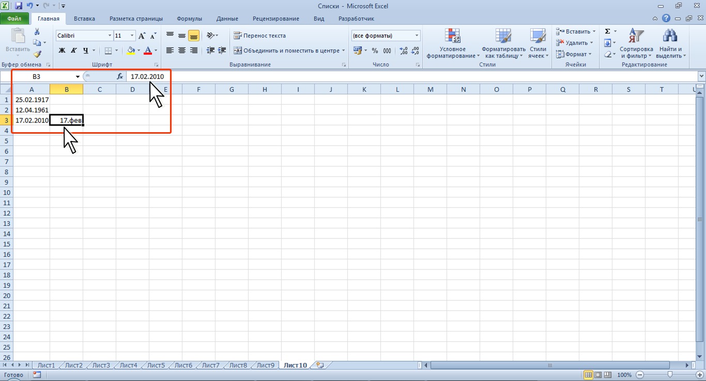Open the text orientation dropdown
706x381 pixels.
(x=212, y=36)
